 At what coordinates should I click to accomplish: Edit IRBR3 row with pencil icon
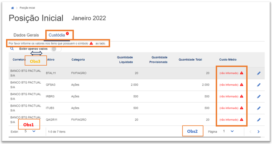click(x=259, y=96)
